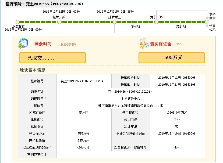This screenshot has width=223, height=163.
Task: Click the 595万元 deposit amount box
Action: pos(172,58)
